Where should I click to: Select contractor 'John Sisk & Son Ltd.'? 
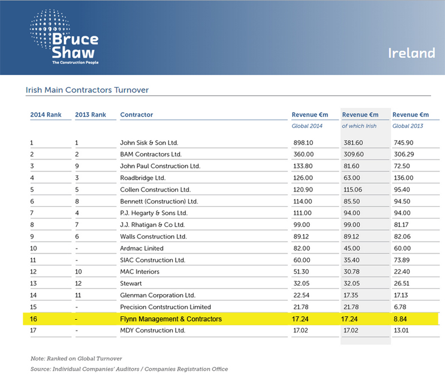pos(149,143)
